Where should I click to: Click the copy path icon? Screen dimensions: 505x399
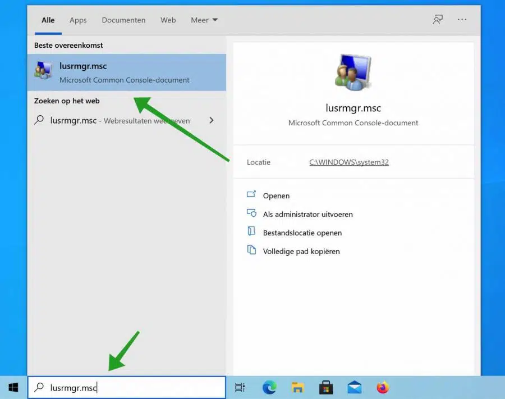[251, 250]
